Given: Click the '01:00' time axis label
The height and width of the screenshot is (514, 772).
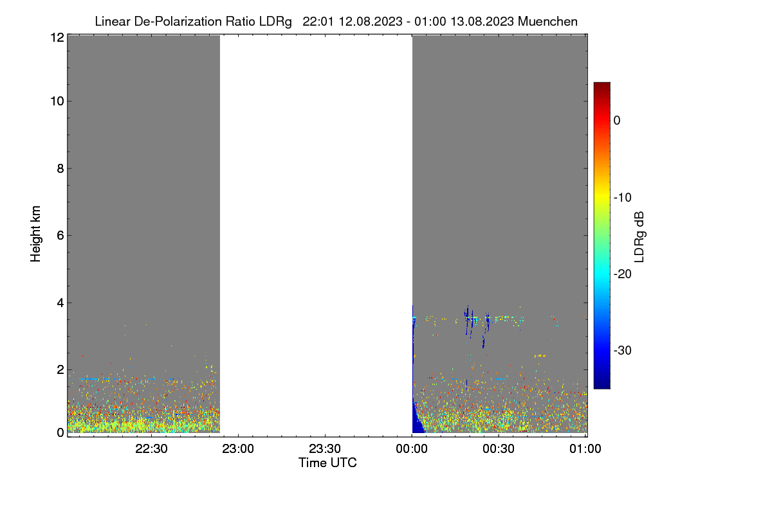Looking at the screenshot, I should pos(585,449).
